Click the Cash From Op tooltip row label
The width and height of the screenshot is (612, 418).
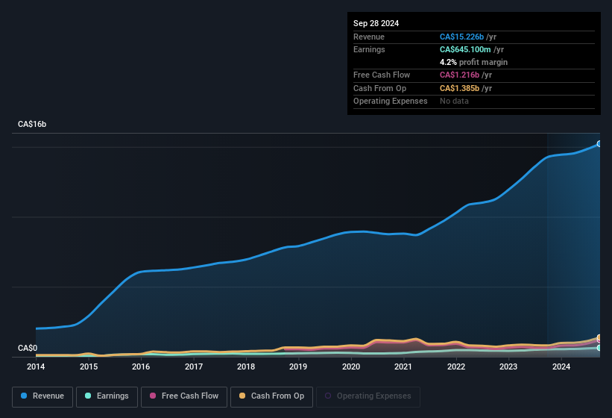click(x=379, y=88)
